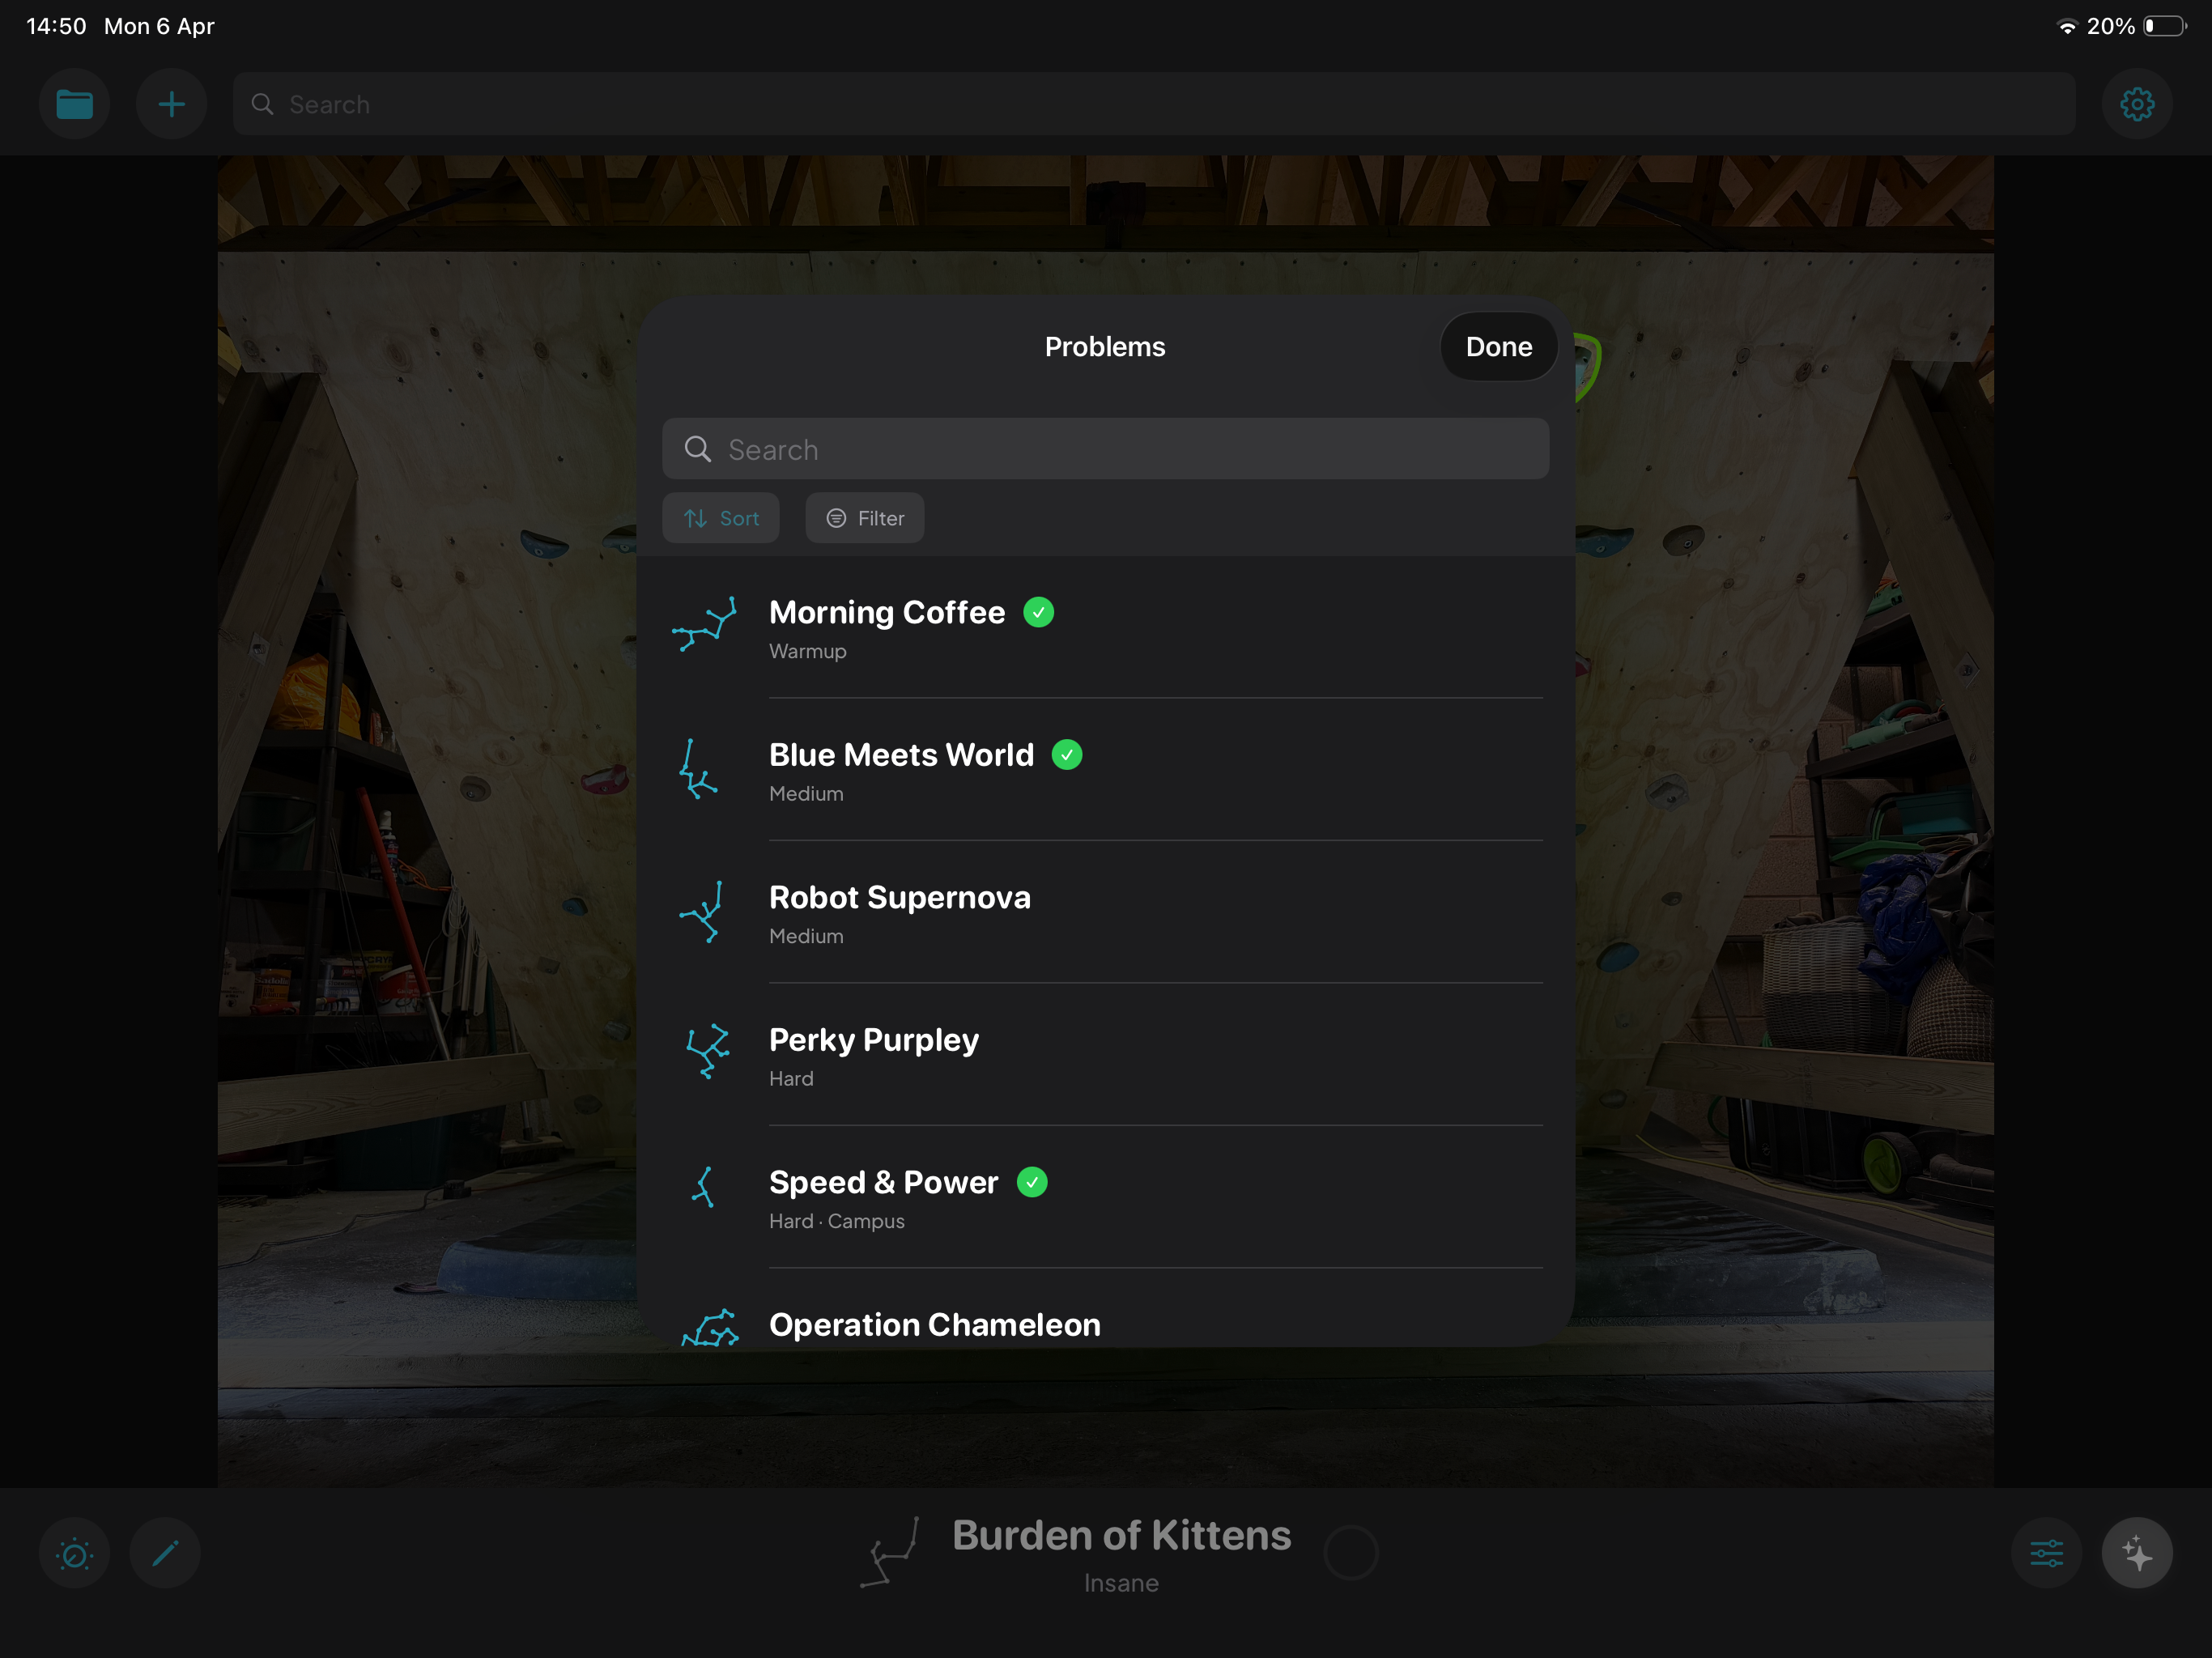This screenshot has height=1658, width=2212.
Task: Tap Perky Purpley route diagram icon
Action: [x=707, y=1052]
